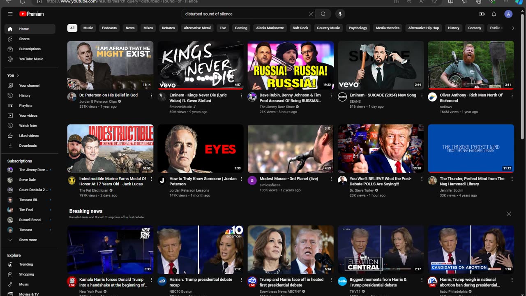
Task: Select the Psychology filter chip
Action: click(x=358, y=28)
